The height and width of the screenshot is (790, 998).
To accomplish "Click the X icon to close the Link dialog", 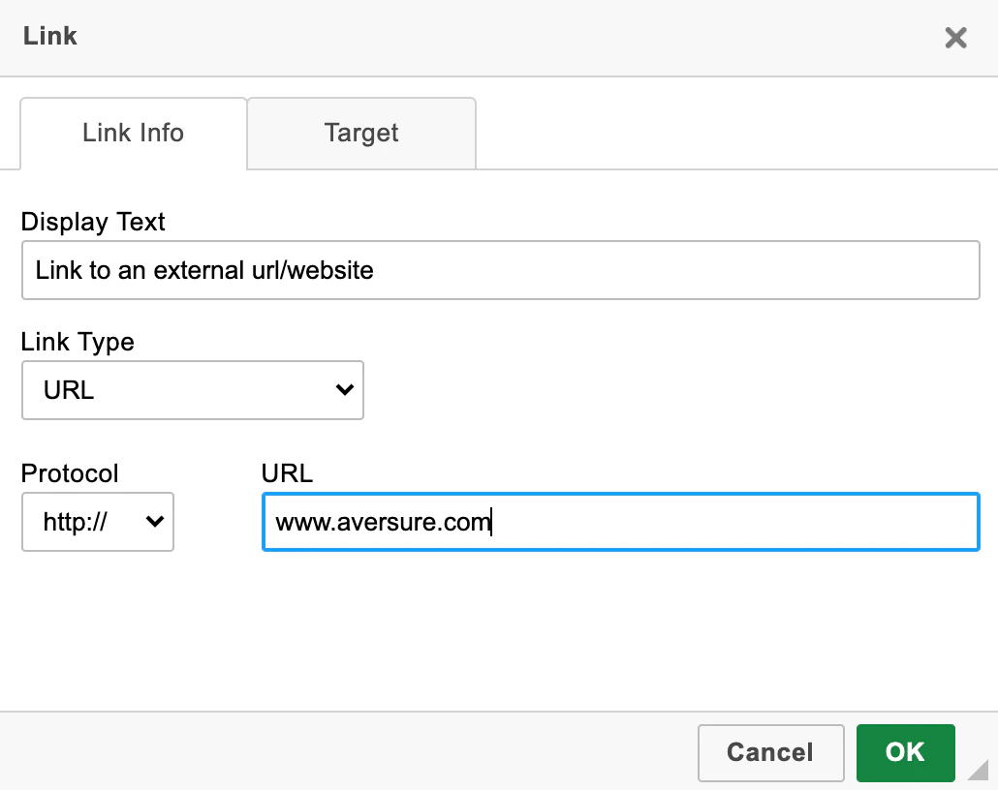I will click(955, 38).
